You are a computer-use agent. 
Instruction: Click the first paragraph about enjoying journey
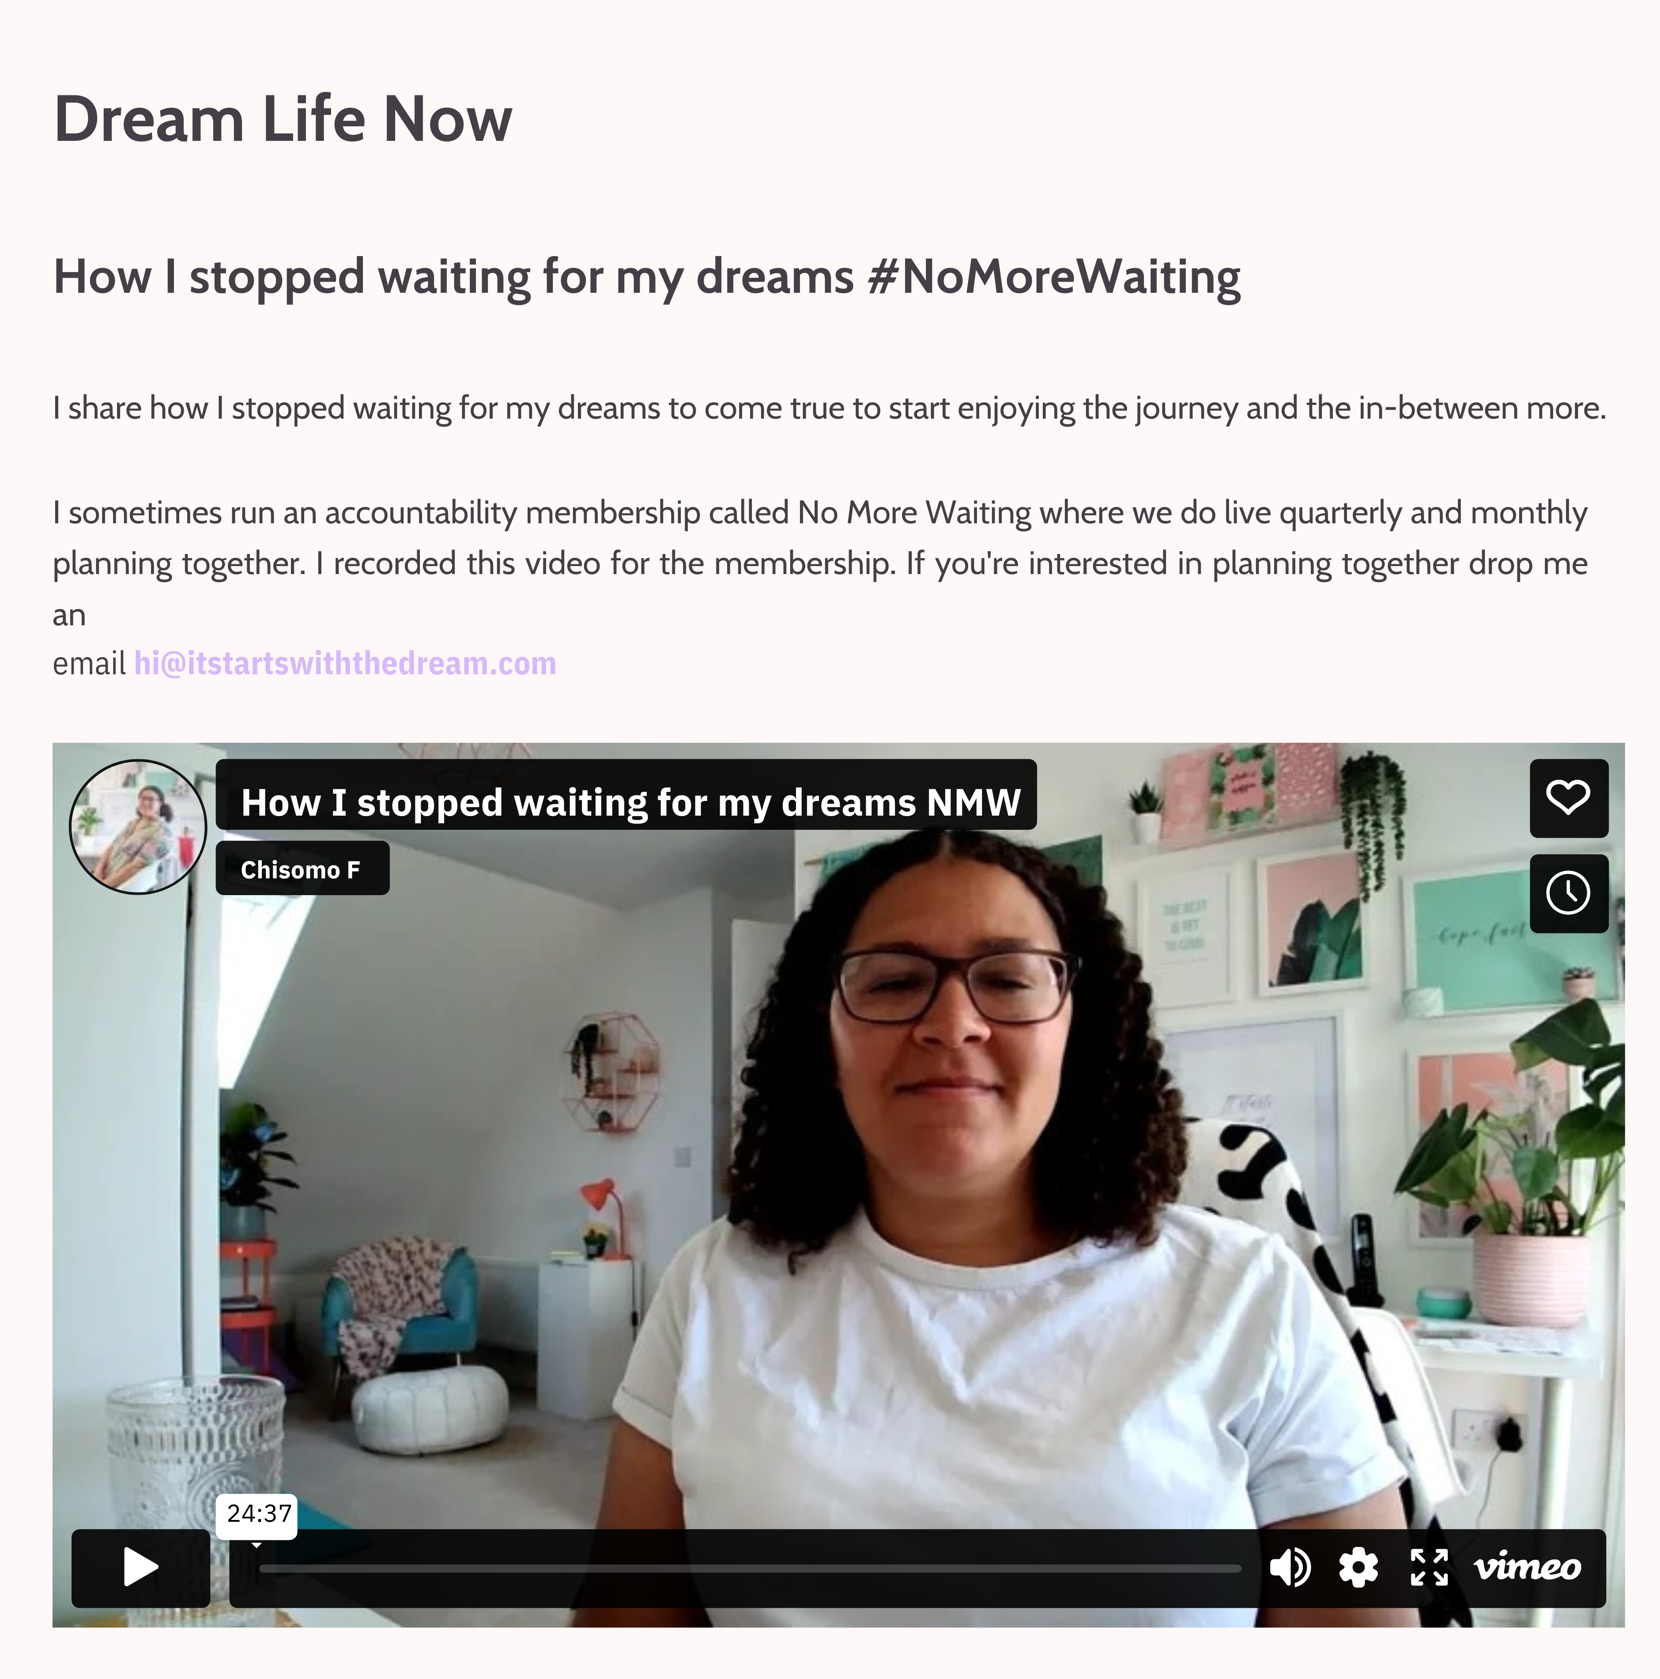click(x=830, y=408)
